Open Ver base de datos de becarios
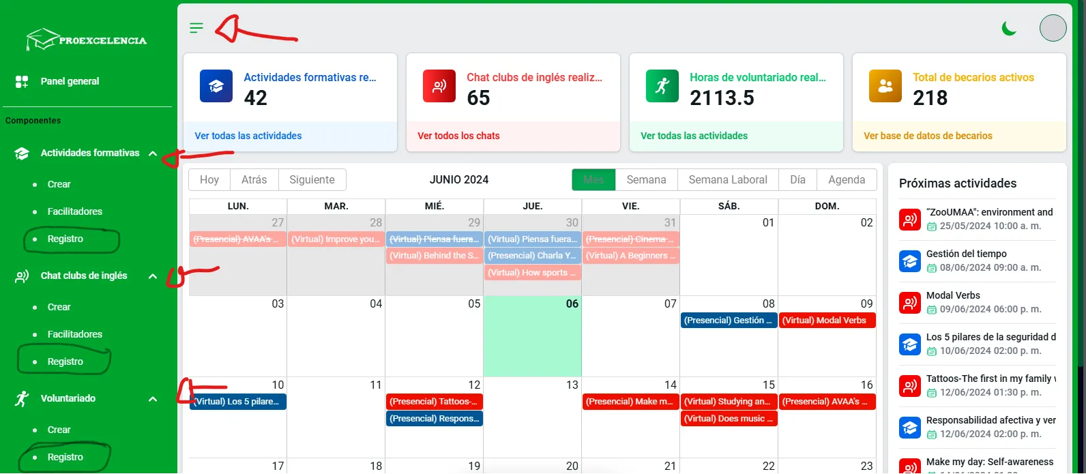Screen dimensions: 1086x474 point(928,136)
